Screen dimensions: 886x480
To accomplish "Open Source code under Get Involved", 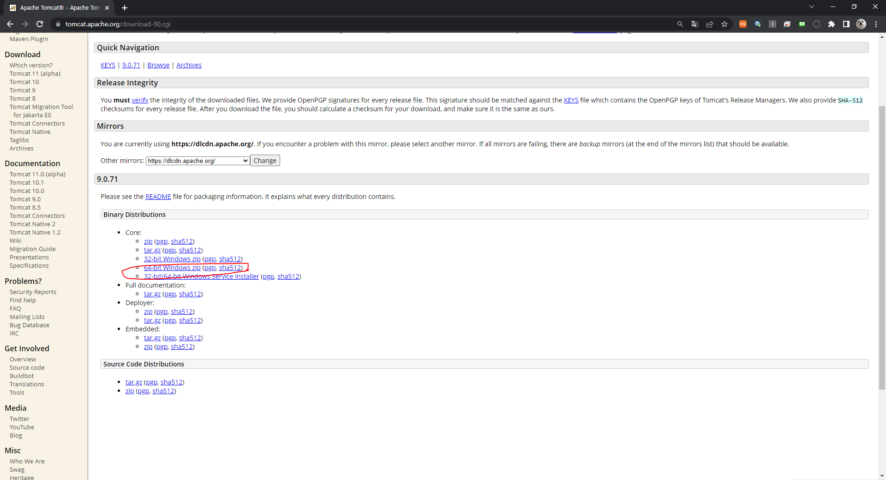I will [x=27, y=367].
